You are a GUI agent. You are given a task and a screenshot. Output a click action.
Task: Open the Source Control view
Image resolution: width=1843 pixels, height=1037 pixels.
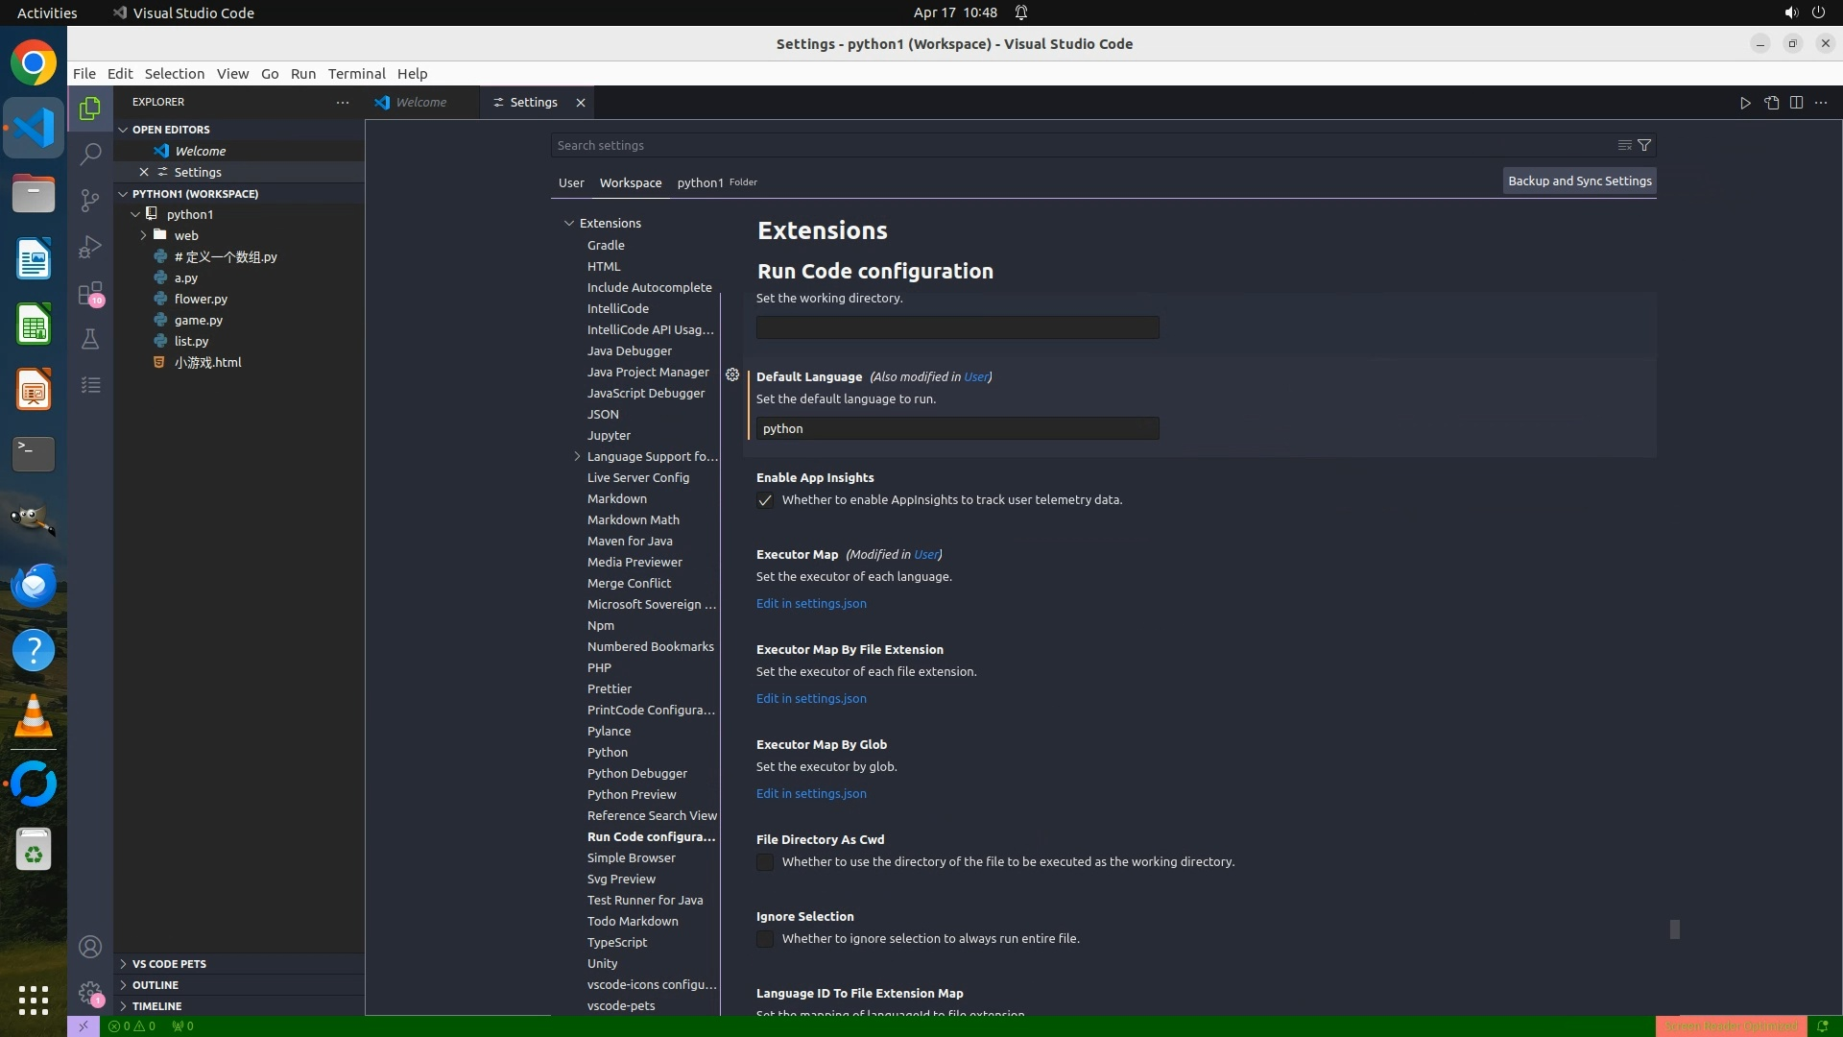click(90, 200)
